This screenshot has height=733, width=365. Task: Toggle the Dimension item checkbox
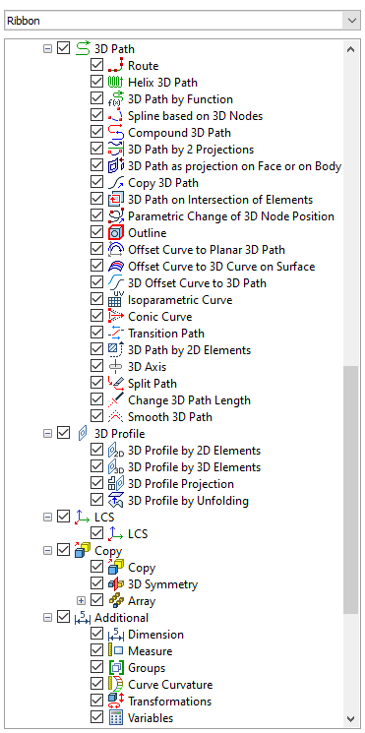(x=96, y=635)
